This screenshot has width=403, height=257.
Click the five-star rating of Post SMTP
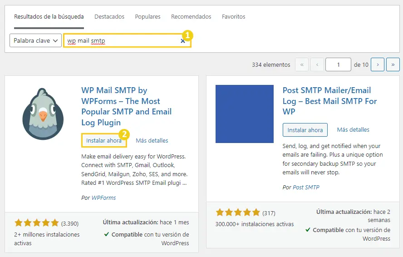point(238,213)
